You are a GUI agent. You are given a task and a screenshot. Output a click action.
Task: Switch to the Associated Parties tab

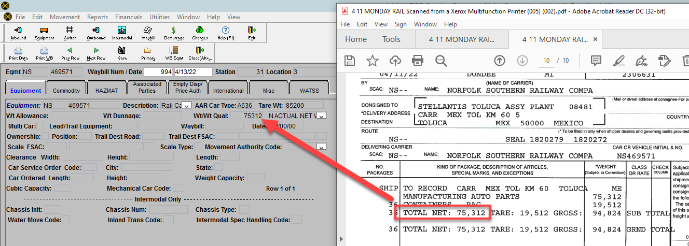pyautogui.click(x=147, y=88)
